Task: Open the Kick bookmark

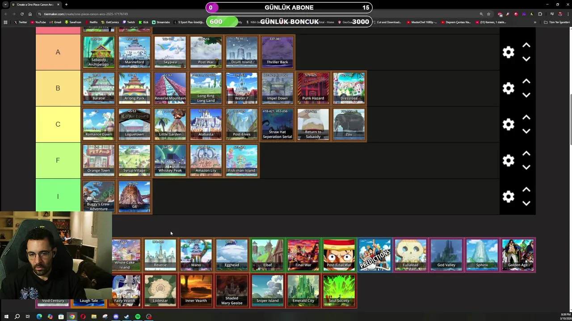Action: pos(143,22)
